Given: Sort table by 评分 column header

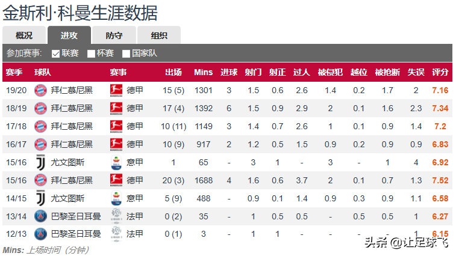Looking at the screenshot, I should [x=440, y=72].
